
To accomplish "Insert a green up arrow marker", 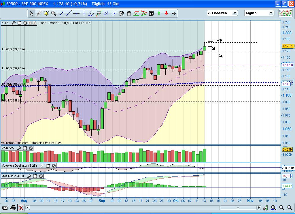I will [x=159, y=13].
